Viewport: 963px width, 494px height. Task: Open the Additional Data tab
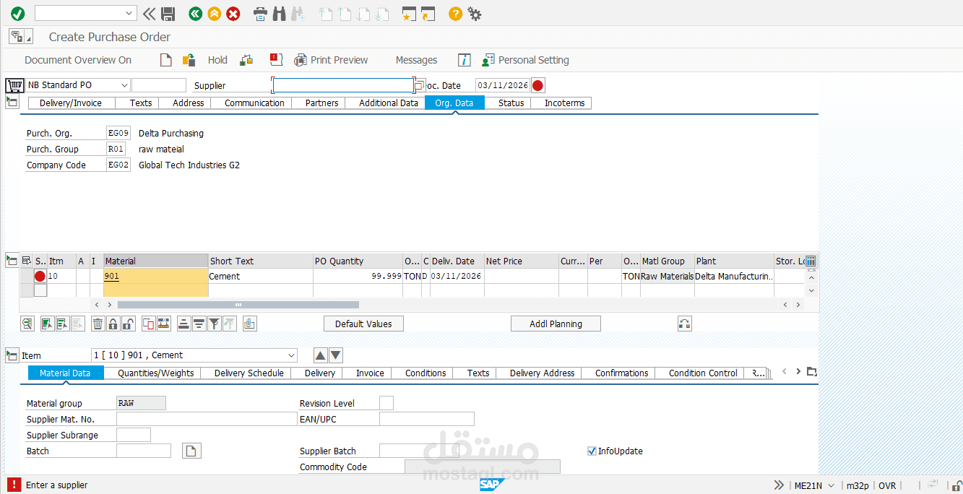click(x=389, y=103)
